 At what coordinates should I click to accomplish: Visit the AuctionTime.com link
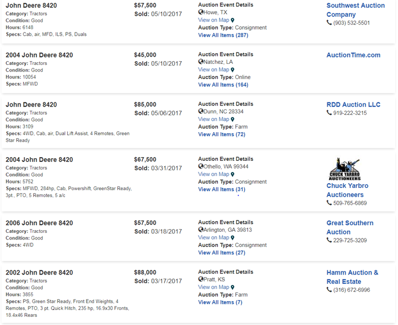tap(353, 55)
